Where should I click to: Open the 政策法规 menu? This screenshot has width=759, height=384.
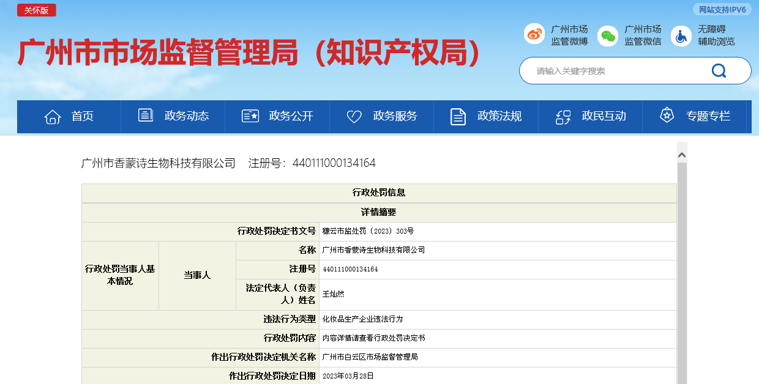point(486,116)
